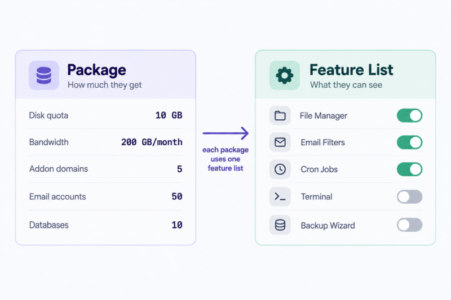Click the Bandwidth label

tap(49, 142)
